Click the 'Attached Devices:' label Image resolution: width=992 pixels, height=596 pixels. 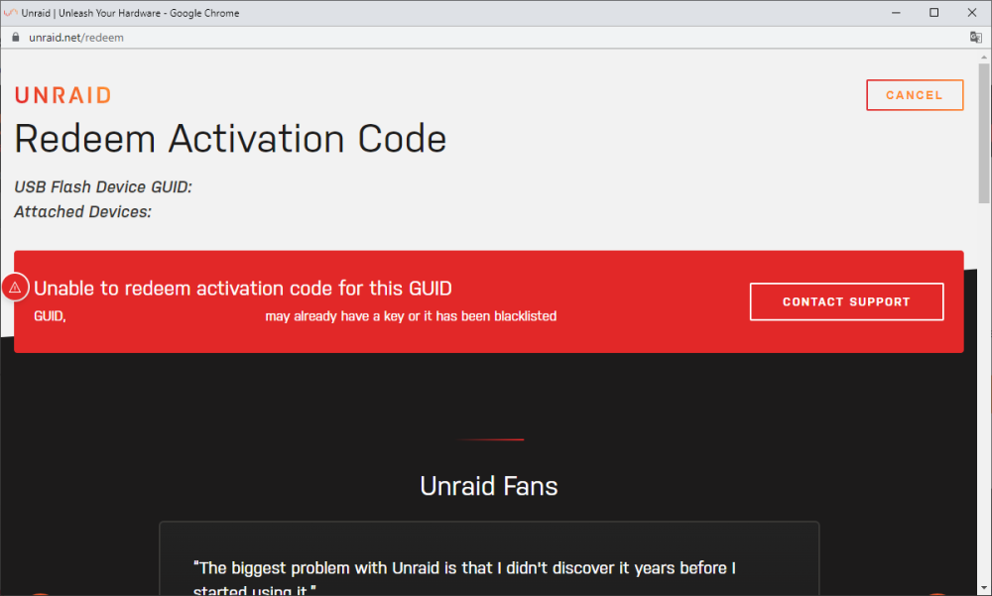point(83,212)
